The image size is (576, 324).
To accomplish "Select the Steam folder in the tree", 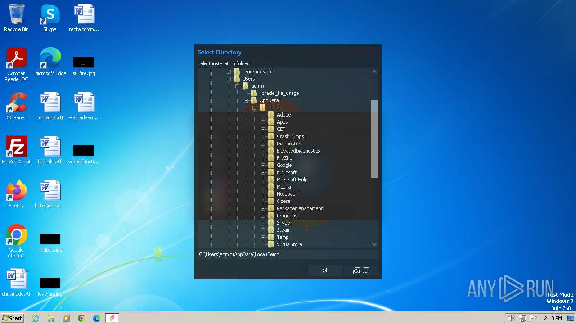I will [283, 230].
